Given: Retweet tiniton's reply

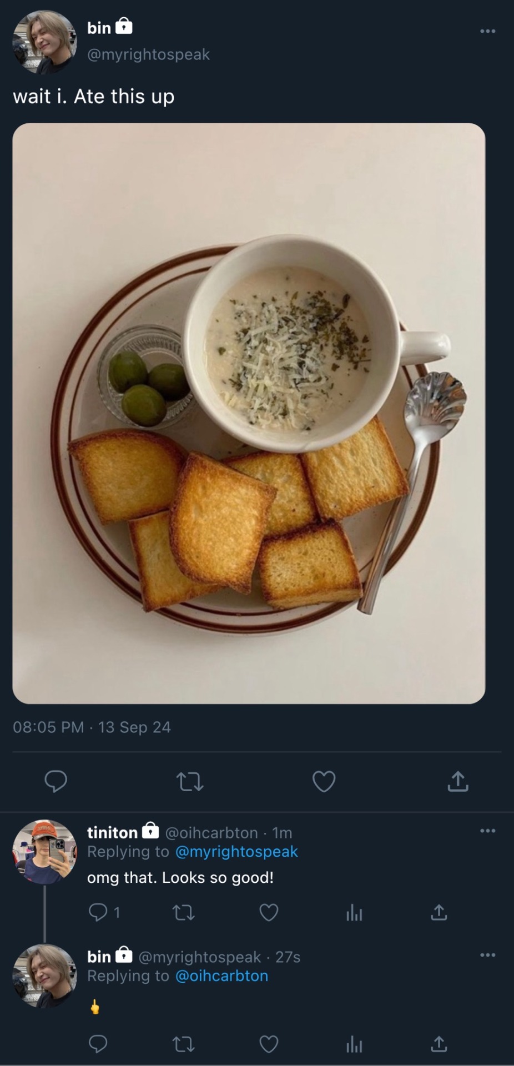Looking at the screenshot, I should 184,912.
